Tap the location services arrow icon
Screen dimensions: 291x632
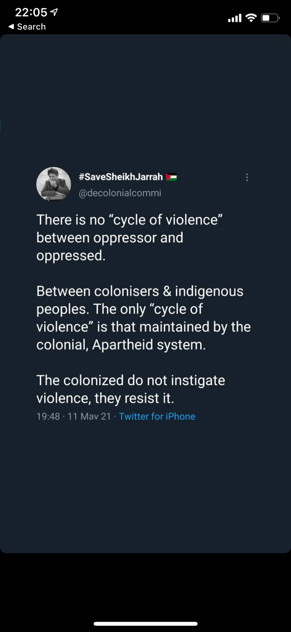[x=54, y=12]
